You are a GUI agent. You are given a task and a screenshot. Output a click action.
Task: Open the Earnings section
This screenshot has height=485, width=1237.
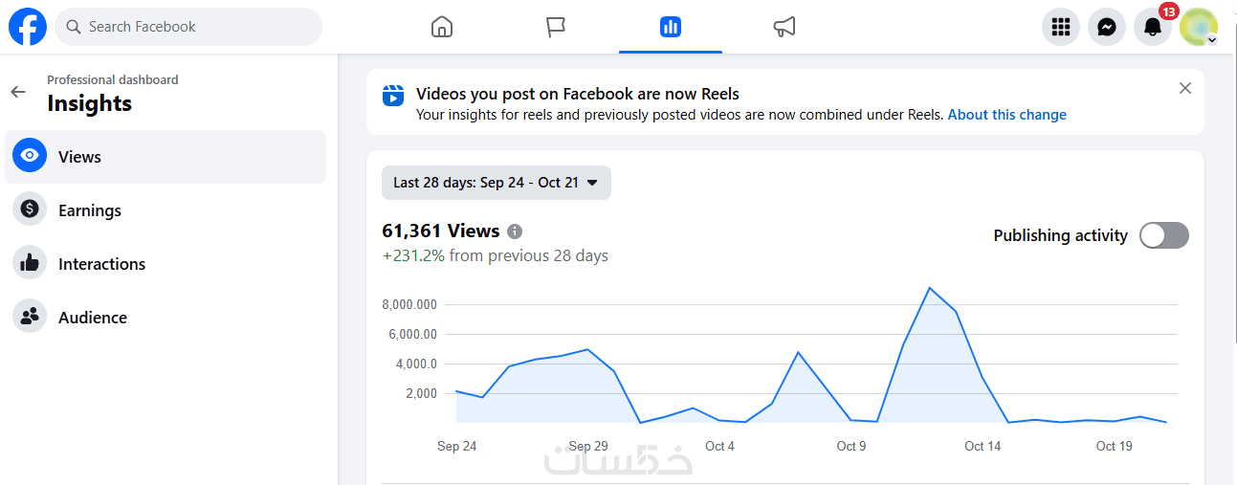point(89,210)
